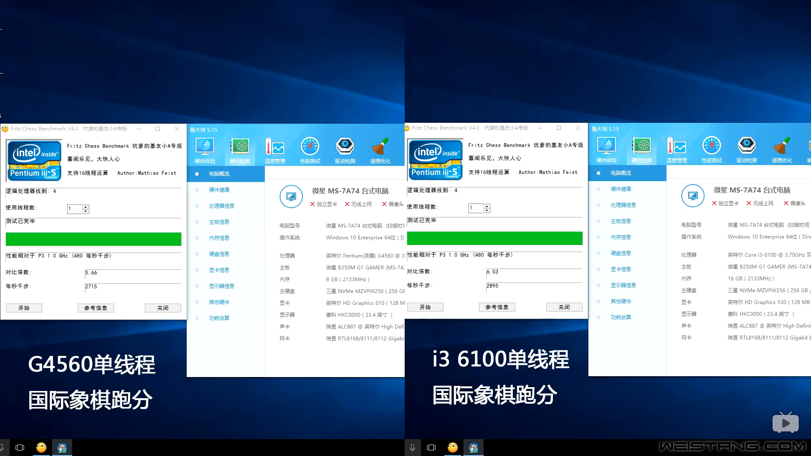Open 温度管理 in the i3-6100 Lu Master window

point(677,150)
